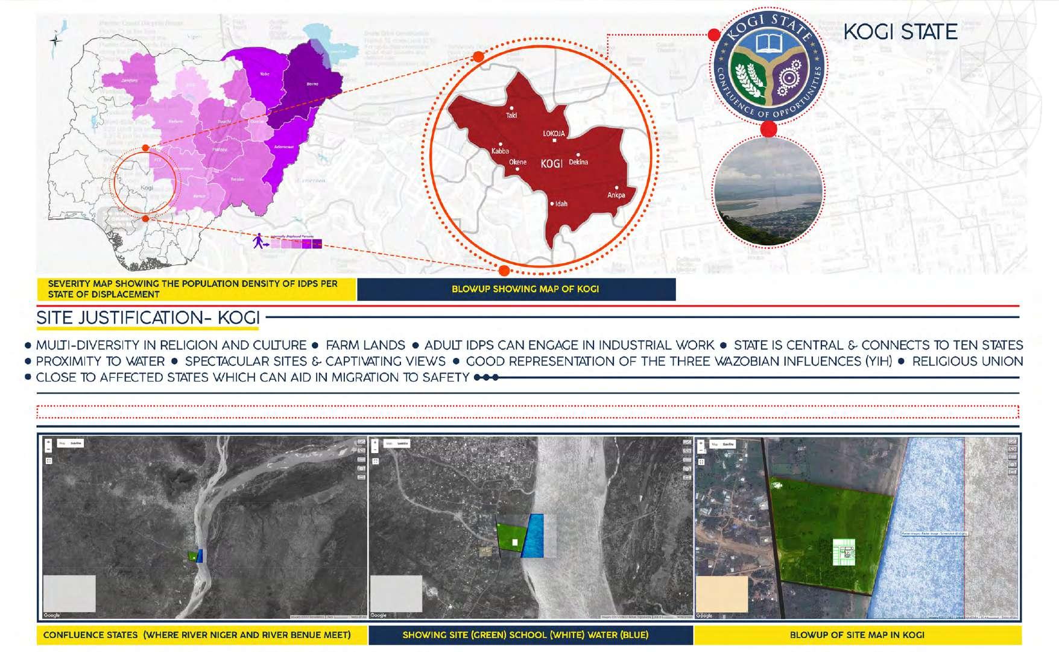Zoom out on the confluence states map

pos(48,450)
